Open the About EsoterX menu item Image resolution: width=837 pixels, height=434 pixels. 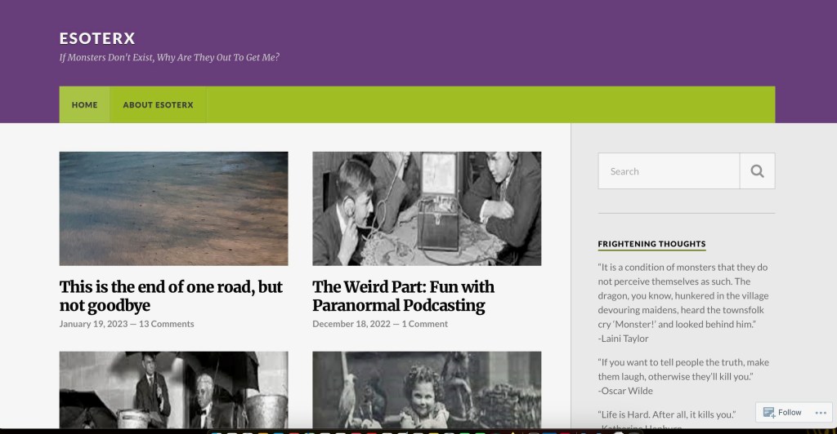tap(158, 105)
